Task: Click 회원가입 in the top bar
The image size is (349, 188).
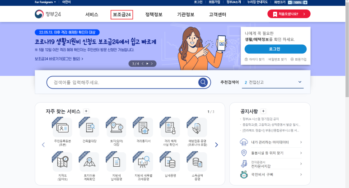Action: [x=214, y=2]
